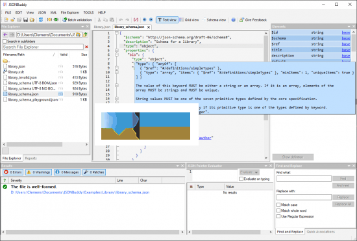Open the XML menu

[53, 12]
